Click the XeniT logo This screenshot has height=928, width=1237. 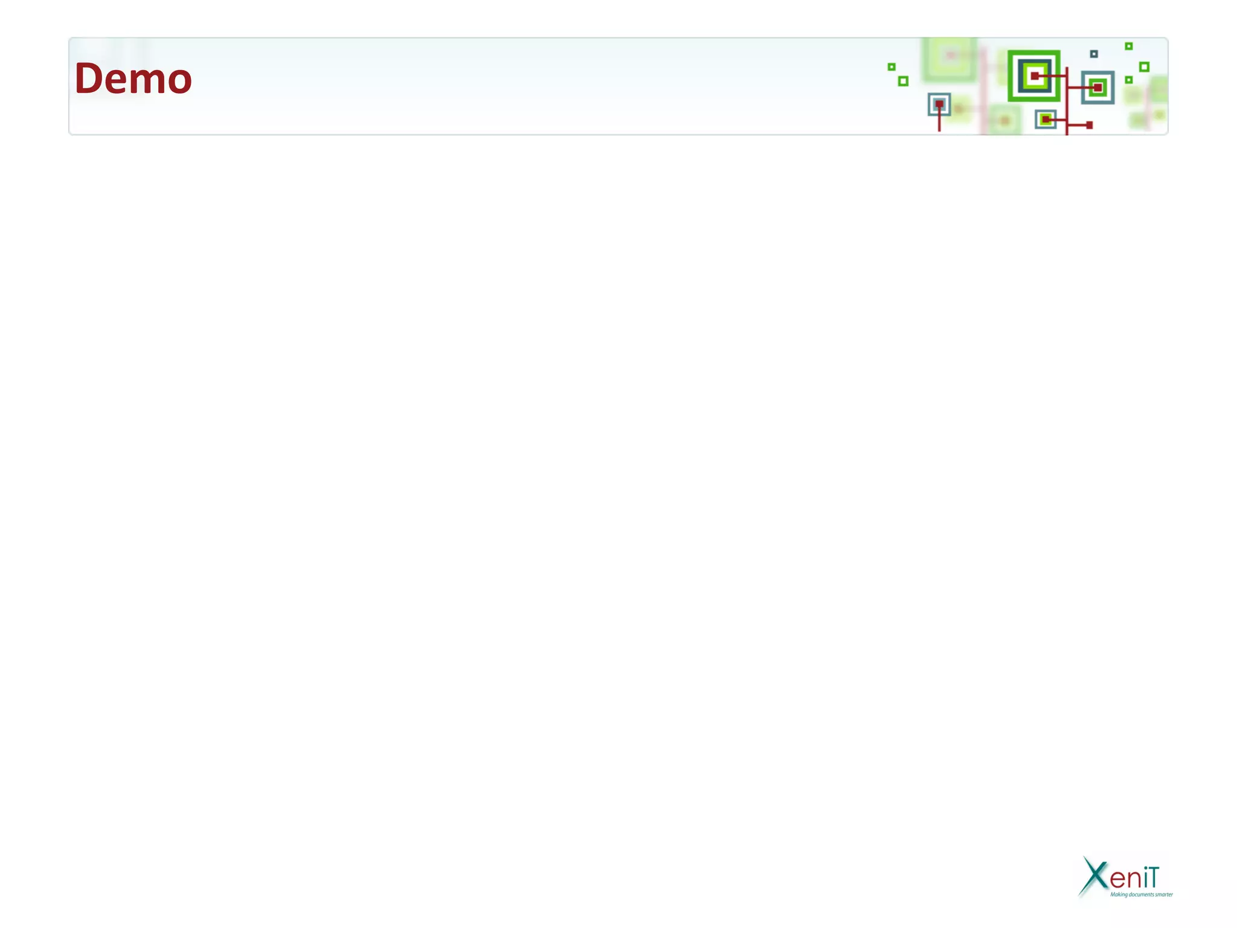coord(1125,877)
